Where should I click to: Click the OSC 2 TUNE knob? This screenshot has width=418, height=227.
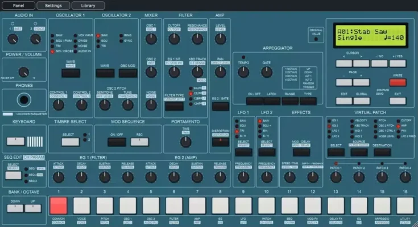coord(128,105)
